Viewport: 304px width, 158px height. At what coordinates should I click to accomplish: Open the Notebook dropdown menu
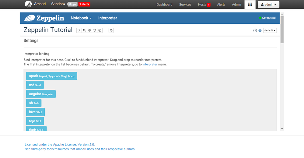(81, 18)
